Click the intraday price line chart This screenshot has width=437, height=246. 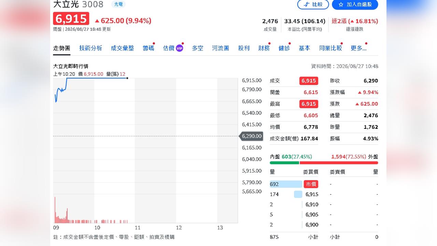[x=91, y=90]
